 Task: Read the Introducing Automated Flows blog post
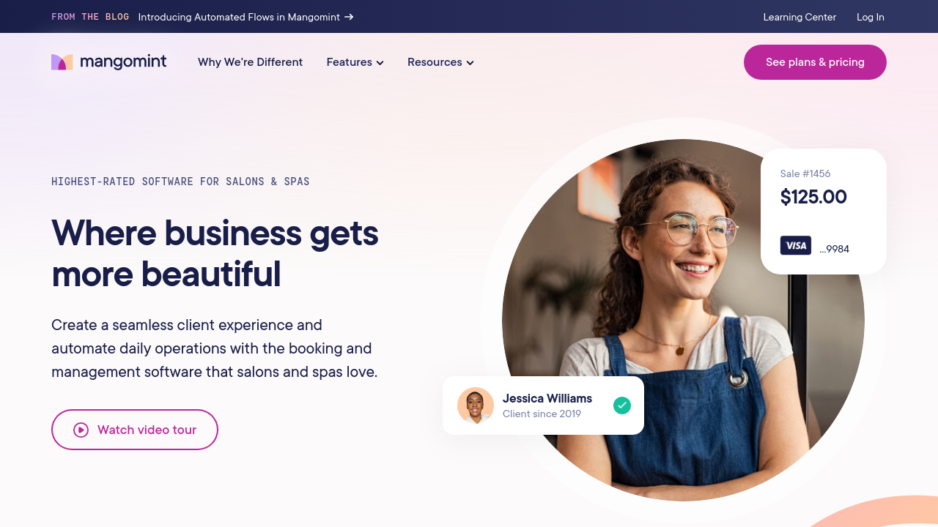(239, 17)
